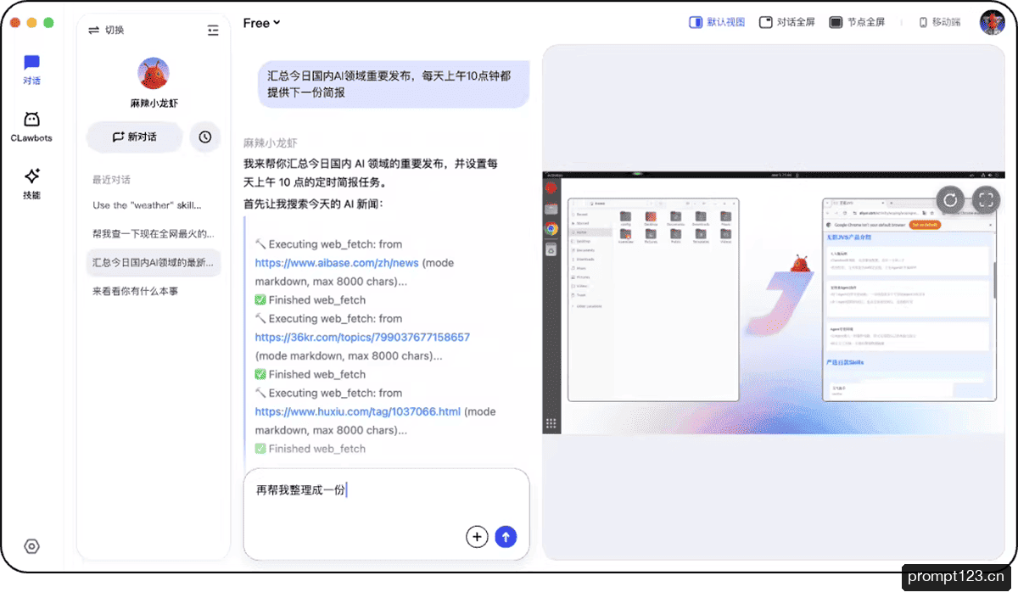1018x598 pixels.
Task: Open Trash in the Ubuntu dock
Action: (551, 250)
